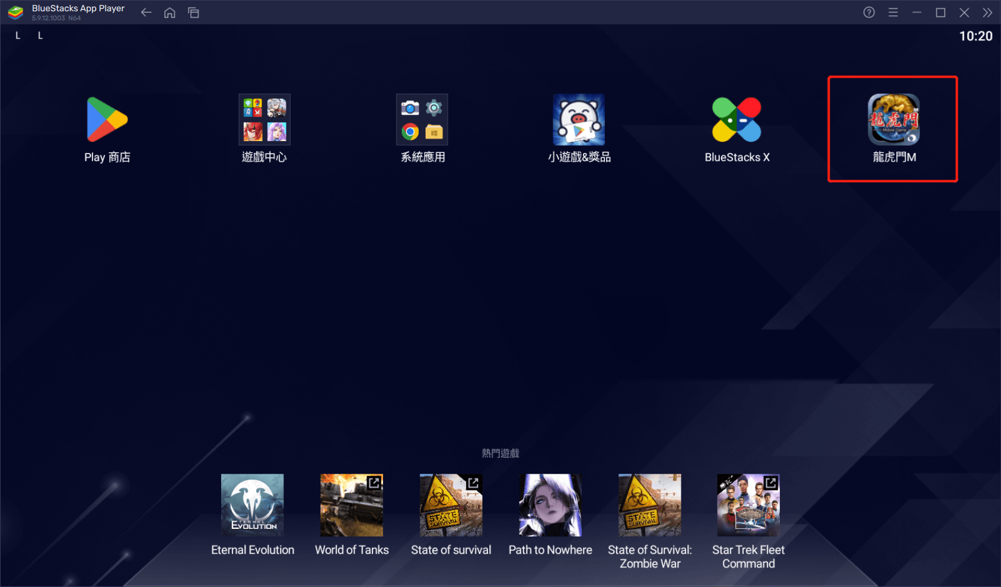Open the help question mark icon

[869, 12]
